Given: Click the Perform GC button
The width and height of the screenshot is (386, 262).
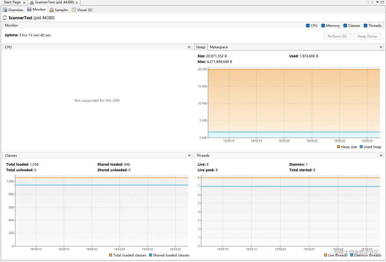Looking at the screenshot, I should pyautogui.click(x=337, y=36).
